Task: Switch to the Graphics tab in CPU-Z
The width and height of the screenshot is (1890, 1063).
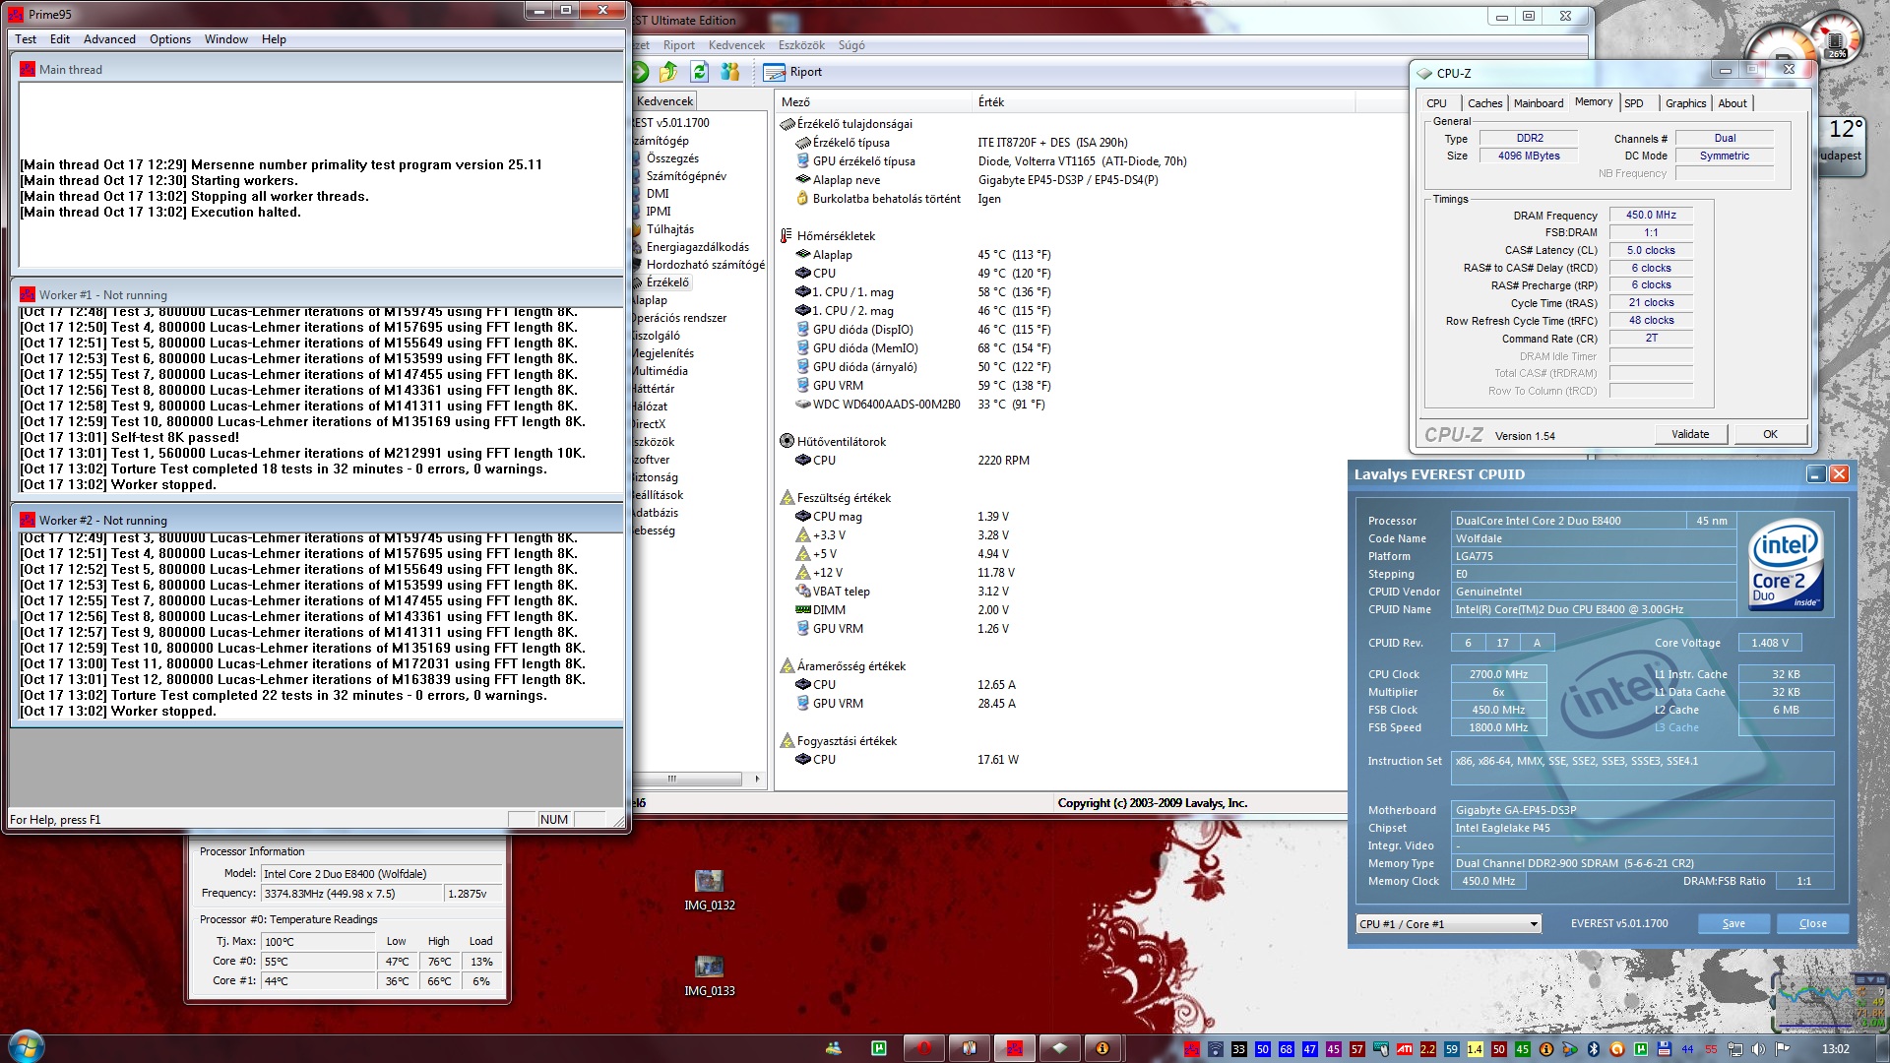Action: (x=1685, y=103)
